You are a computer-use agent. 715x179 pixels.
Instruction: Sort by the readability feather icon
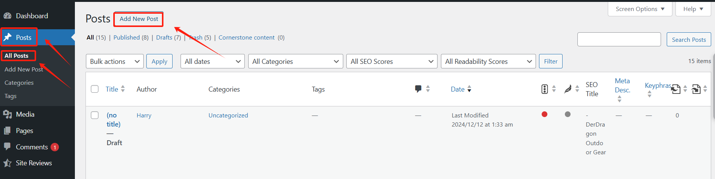568,89
